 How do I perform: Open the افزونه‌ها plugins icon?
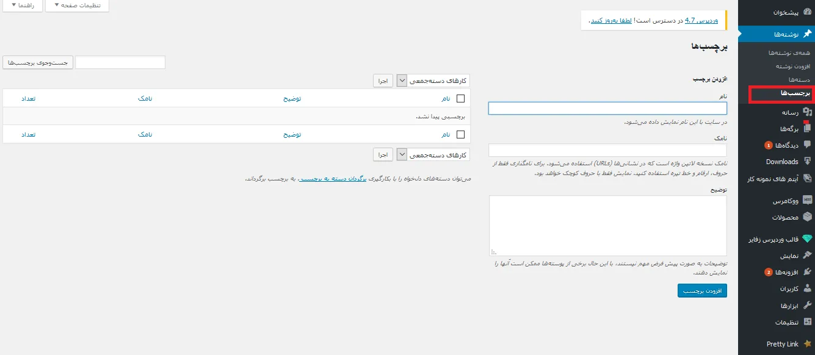pos(807,272)
